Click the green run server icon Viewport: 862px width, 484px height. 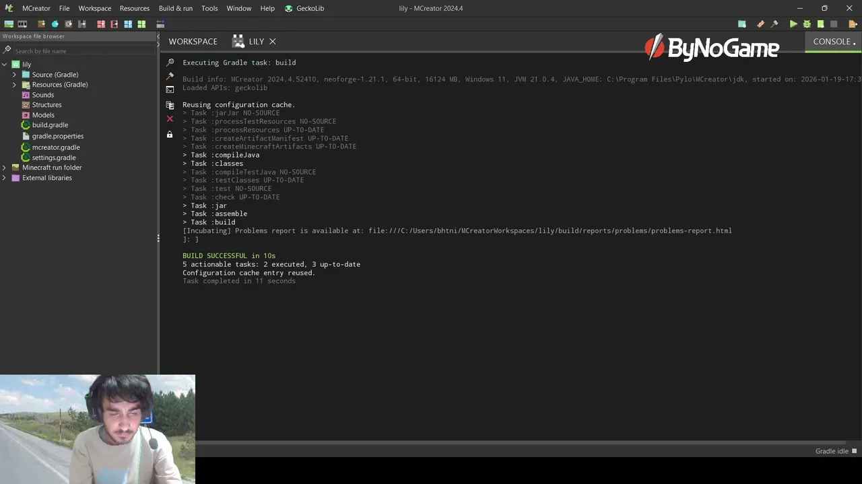click(x=820, y=24)
